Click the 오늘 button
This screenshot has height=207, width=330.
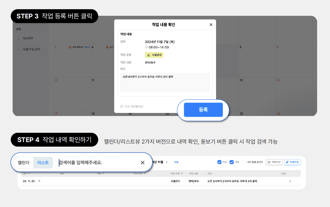(x=176, y=162)
